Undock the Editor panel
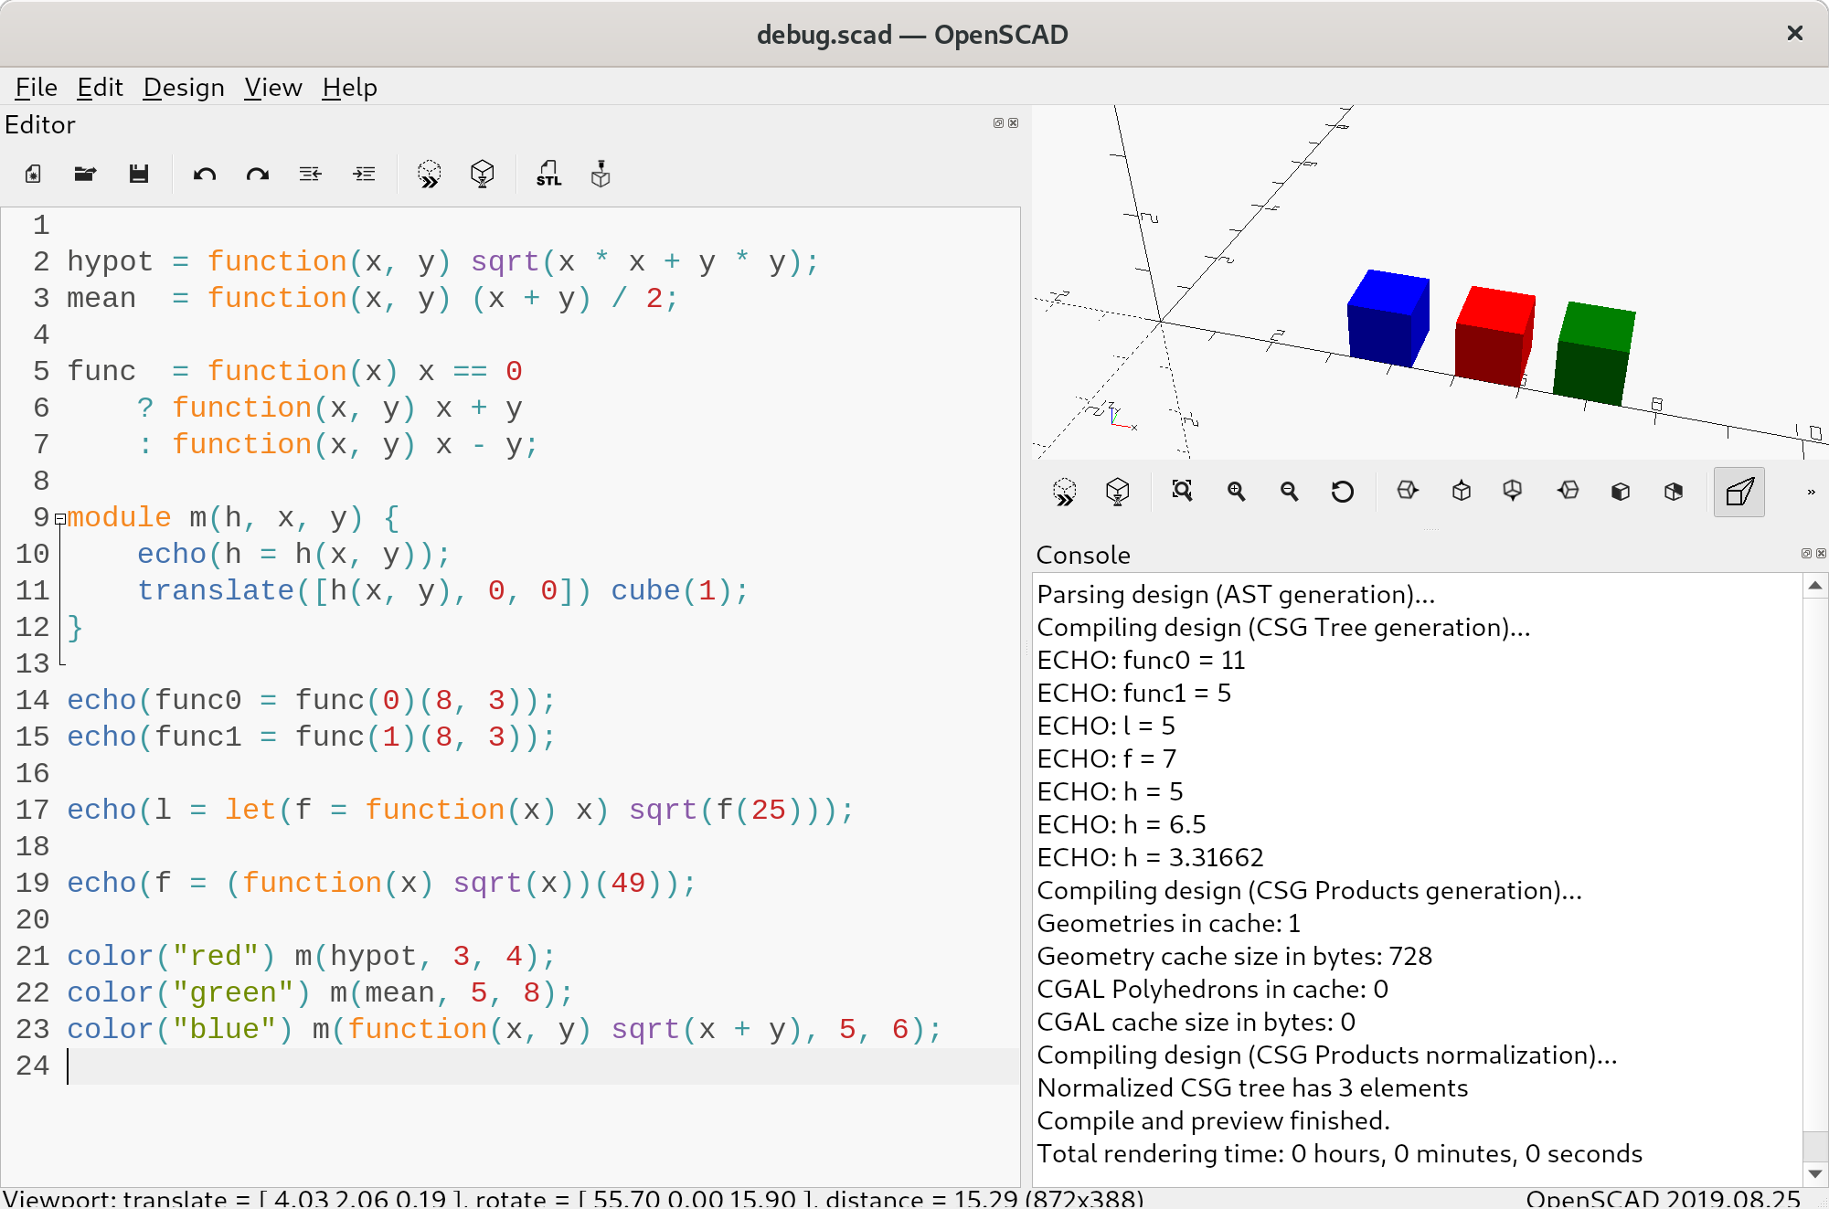1829x1209 pixels. 998,122
